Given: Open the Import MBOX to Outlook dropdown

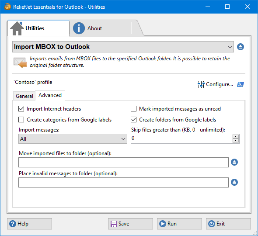Looking at the screenshot, I should (123, 47).
